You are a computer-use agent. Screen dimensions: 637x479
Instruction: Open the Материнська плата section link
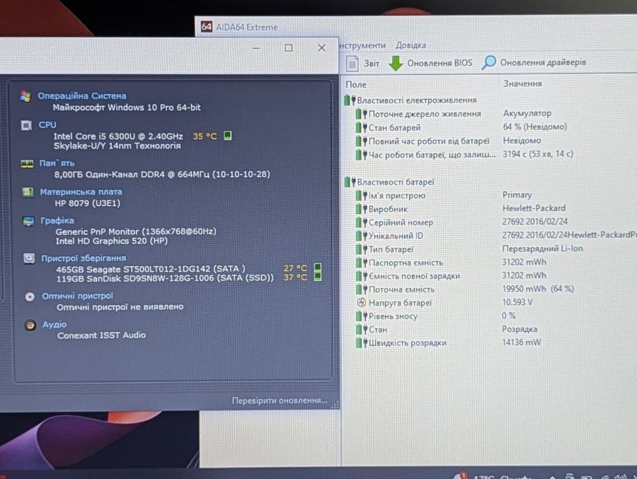[x=81, y=192]
